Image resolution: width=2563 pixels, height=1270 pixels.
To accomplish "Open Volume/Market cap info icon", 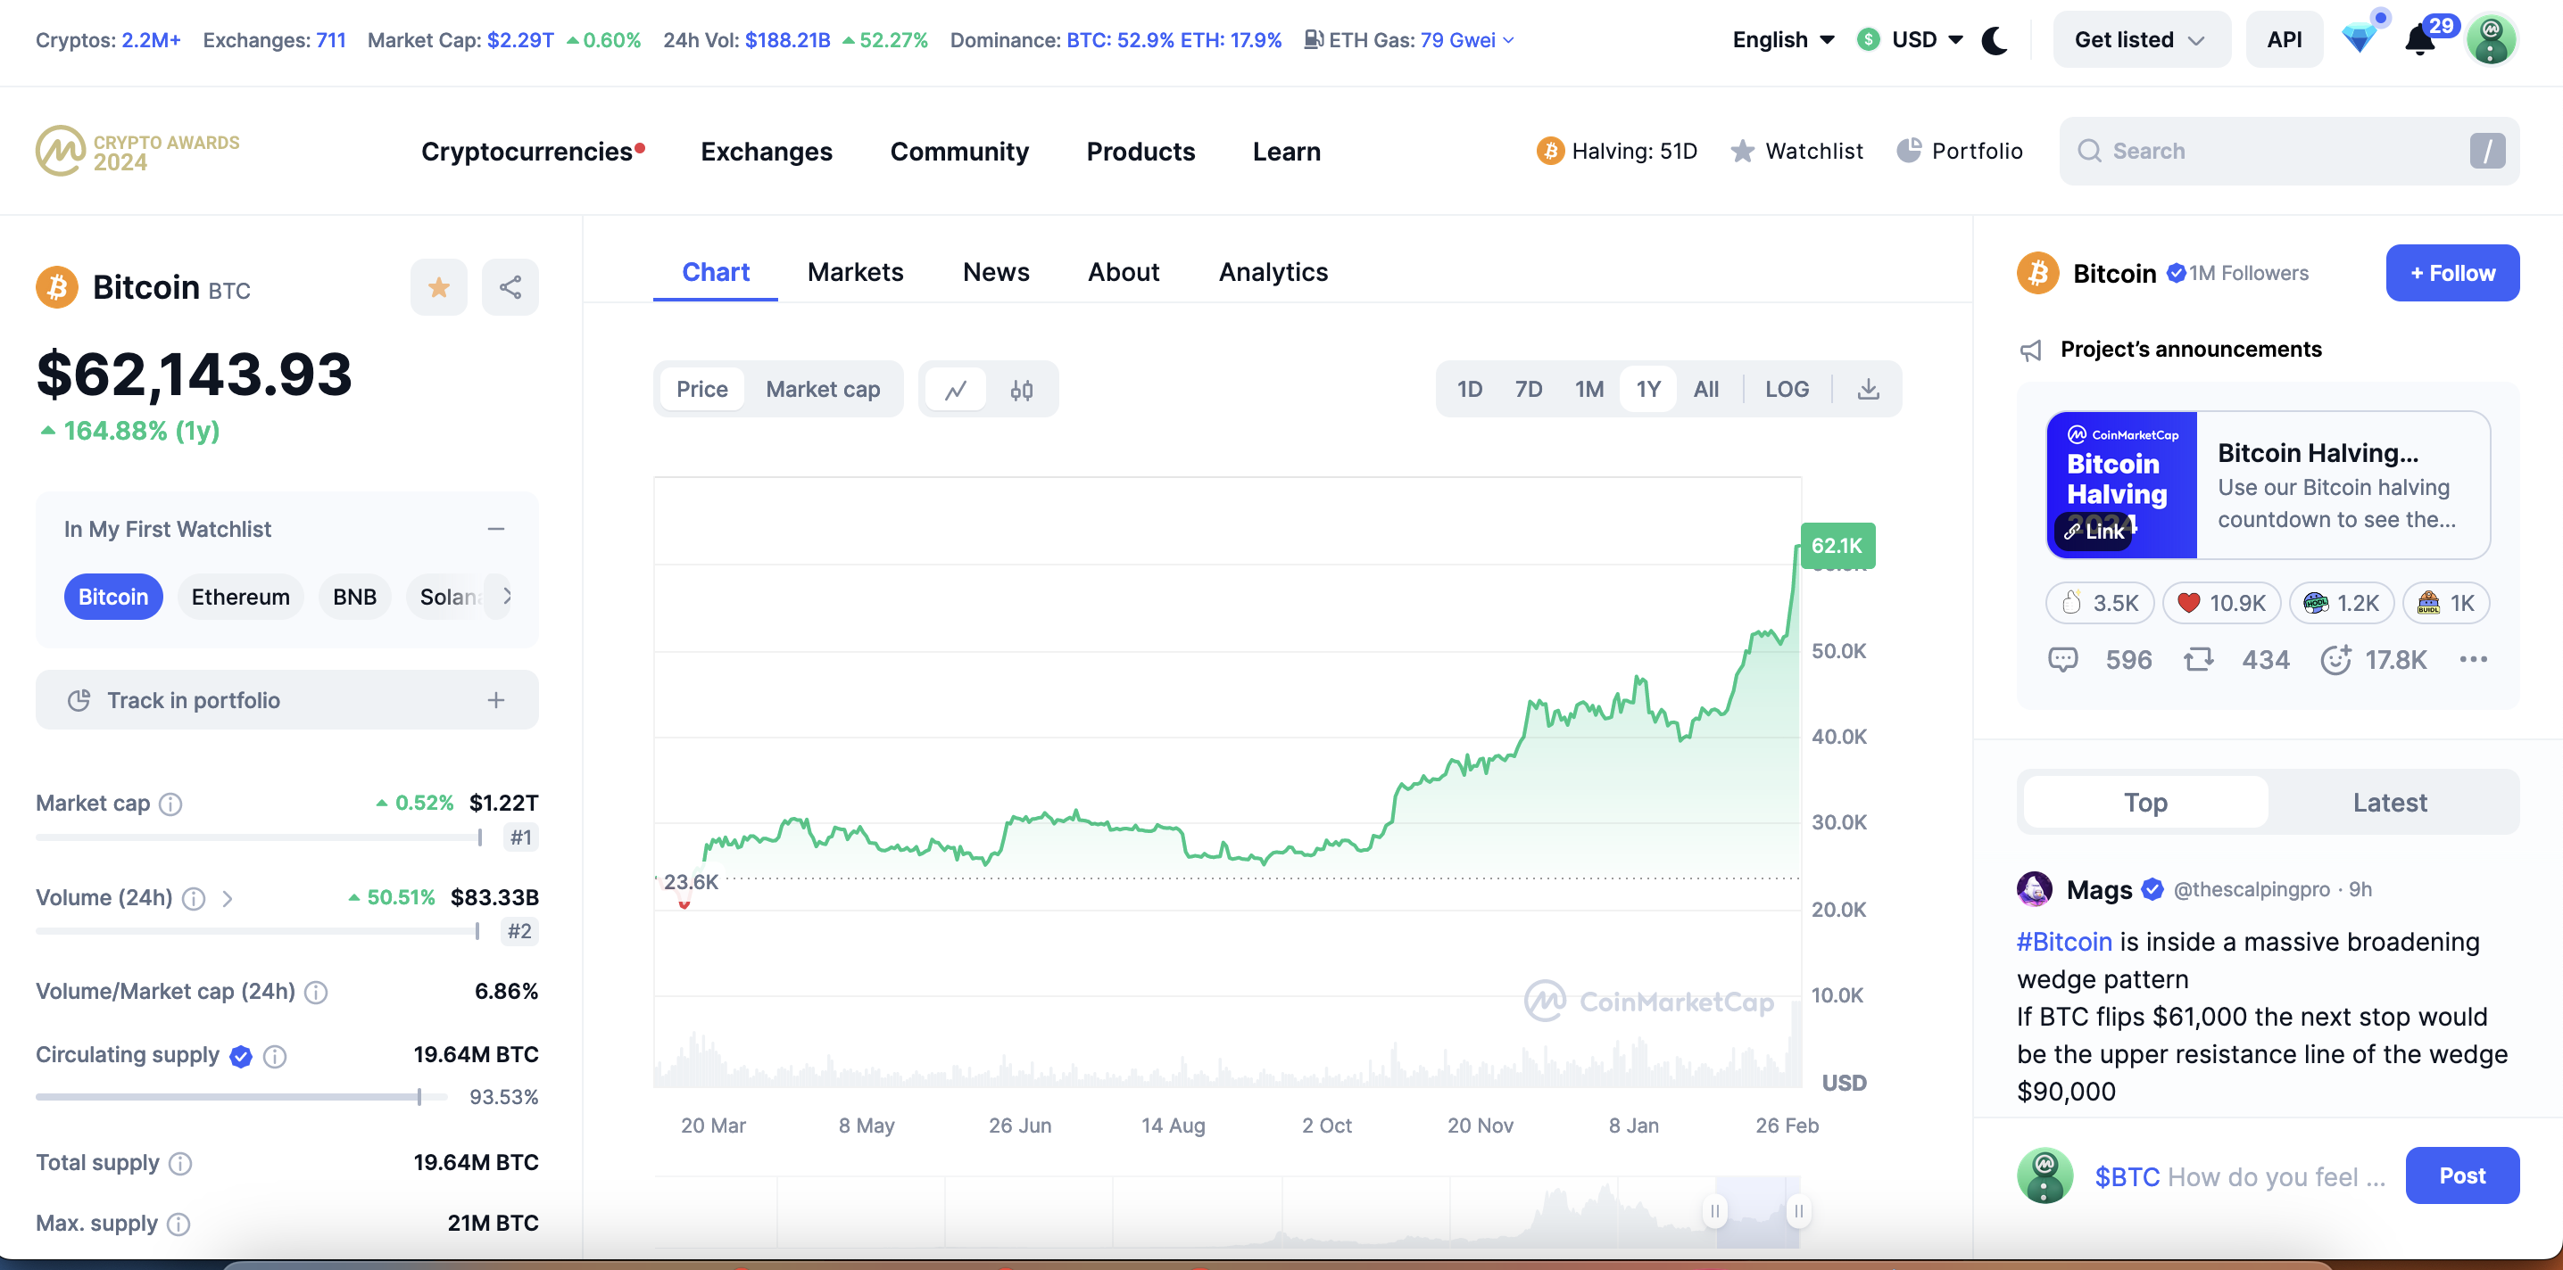I will tap(315, 993).
